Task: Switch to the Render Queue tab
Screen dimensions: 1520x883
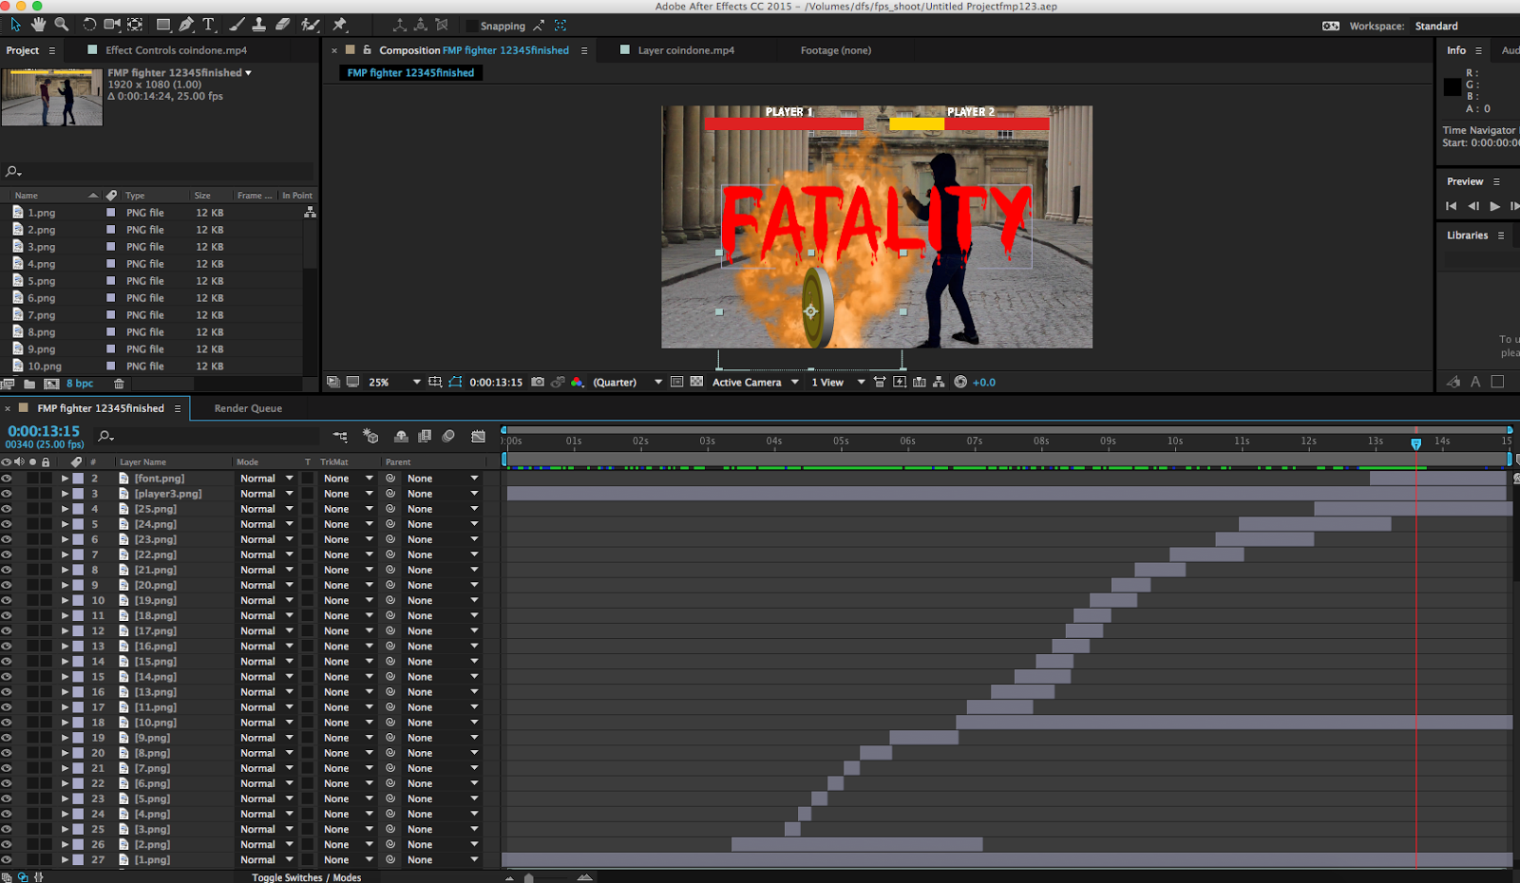Action: pyautogui.click(x=248, y=408)
